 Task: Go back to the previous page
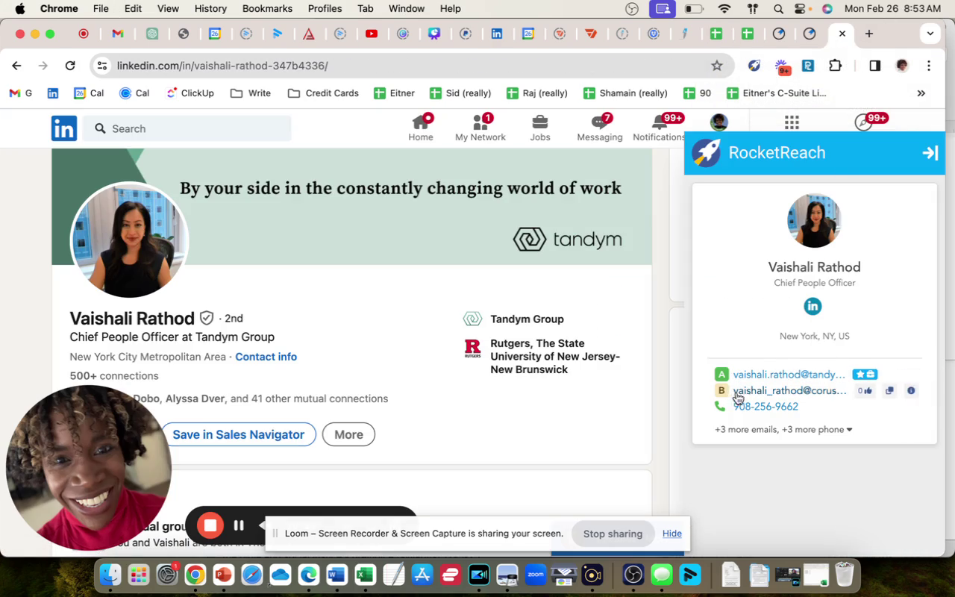pyautogui.click(x=16, y=66)
